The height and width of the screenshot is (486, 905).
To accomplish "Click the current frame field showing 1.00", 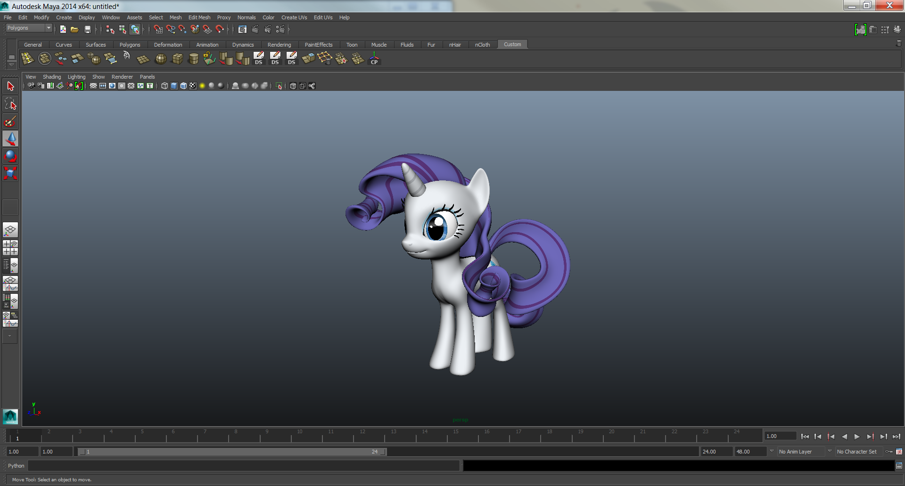I will coord(780,436).
